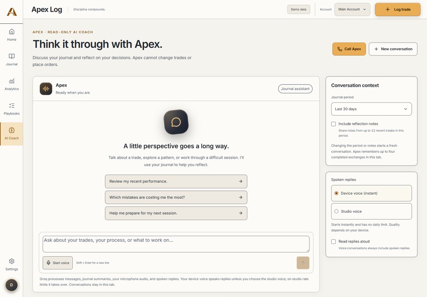Choose Which mistakes are costing me suggestion
Image resolution: width=427 pixels, height=297 pixels.
click(176, 197)
